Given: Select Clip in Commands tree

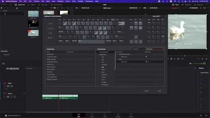Looking at the screenshot, I should [x=103, y=67].
